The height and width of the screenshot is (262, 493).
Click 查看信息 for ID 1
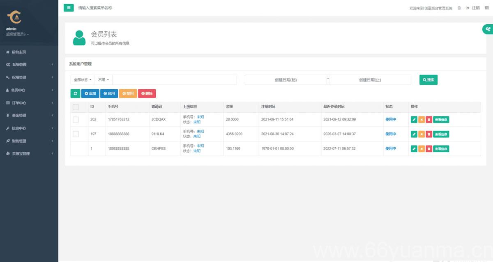click(x=441, y=148)
